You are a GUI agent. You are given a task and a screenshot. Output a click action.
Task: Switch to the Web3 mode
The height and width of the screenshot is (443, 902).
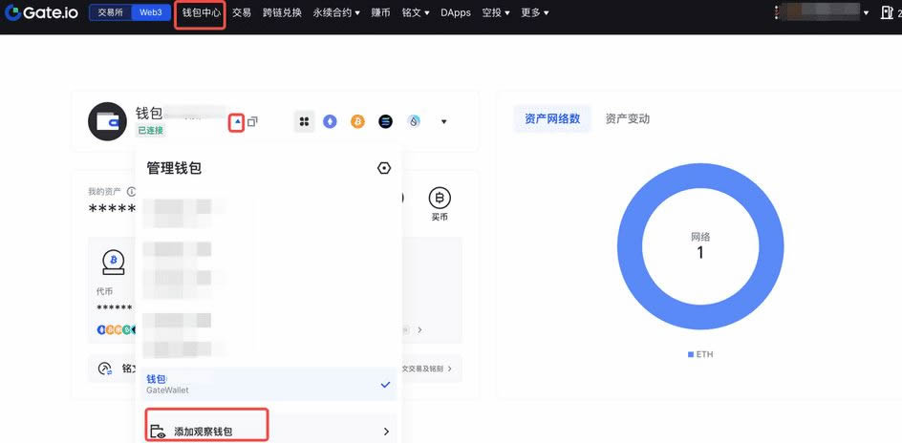pyautogui.click(x=151, y=12)
